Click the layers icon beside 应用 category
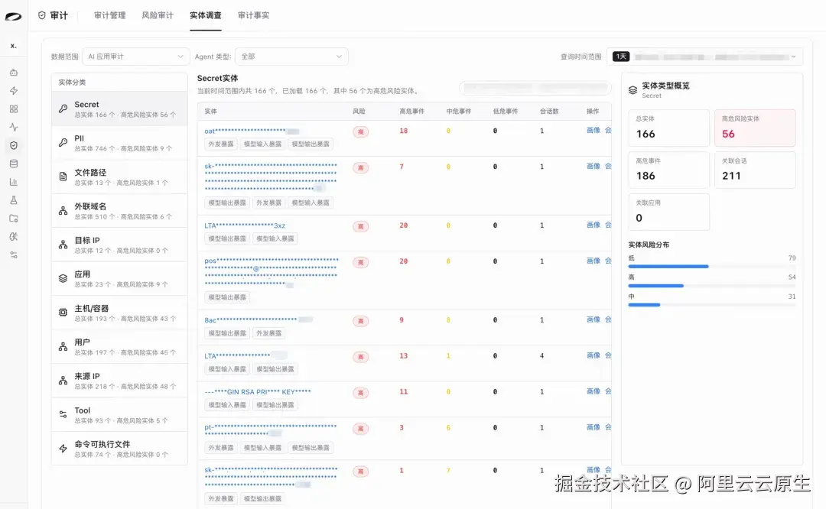Screen dimensions: 826x509 63,278
